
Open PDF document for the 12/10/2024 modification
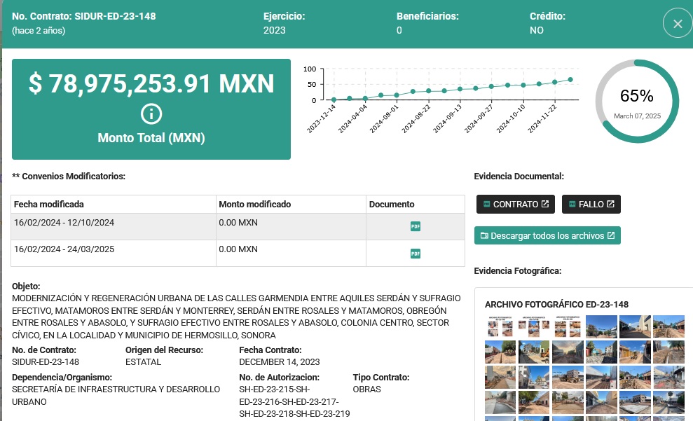tap(415, 227)
